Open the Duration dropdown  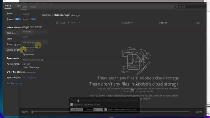(x=98, y=110)
